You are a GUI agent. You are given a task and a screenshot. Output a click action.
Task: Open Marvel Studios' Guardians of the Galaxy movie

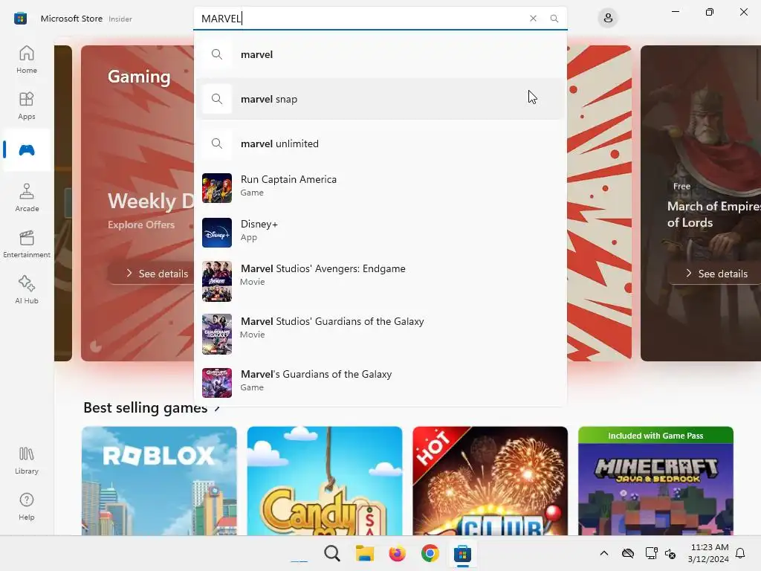click(380, 334)
